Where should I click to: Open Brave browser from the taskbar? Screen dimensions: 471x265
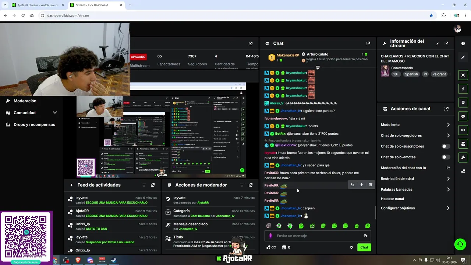click(x=78, y=260)
